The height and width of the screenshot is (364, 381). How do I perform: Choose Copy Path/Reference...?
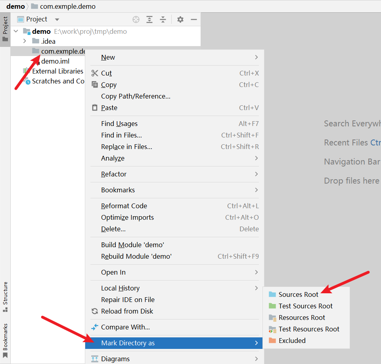tap(174, 96)
